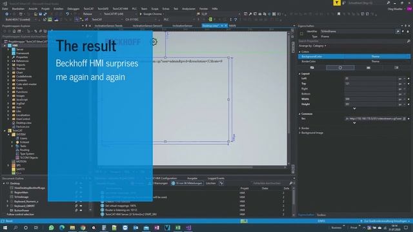Collapse the Layout properties section
Viewport: 413px width, 232px height.
point(299,74)
